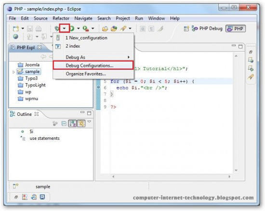The image size is (265, 211).
Task: Select the Typo3 project folder
Action: pyautogui.click(x=28, y=78)
